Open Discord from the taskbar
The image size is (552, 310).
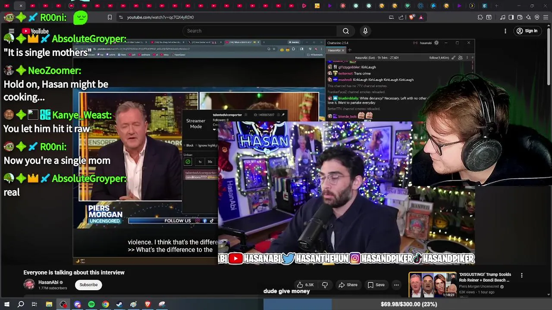pos(78,304)
